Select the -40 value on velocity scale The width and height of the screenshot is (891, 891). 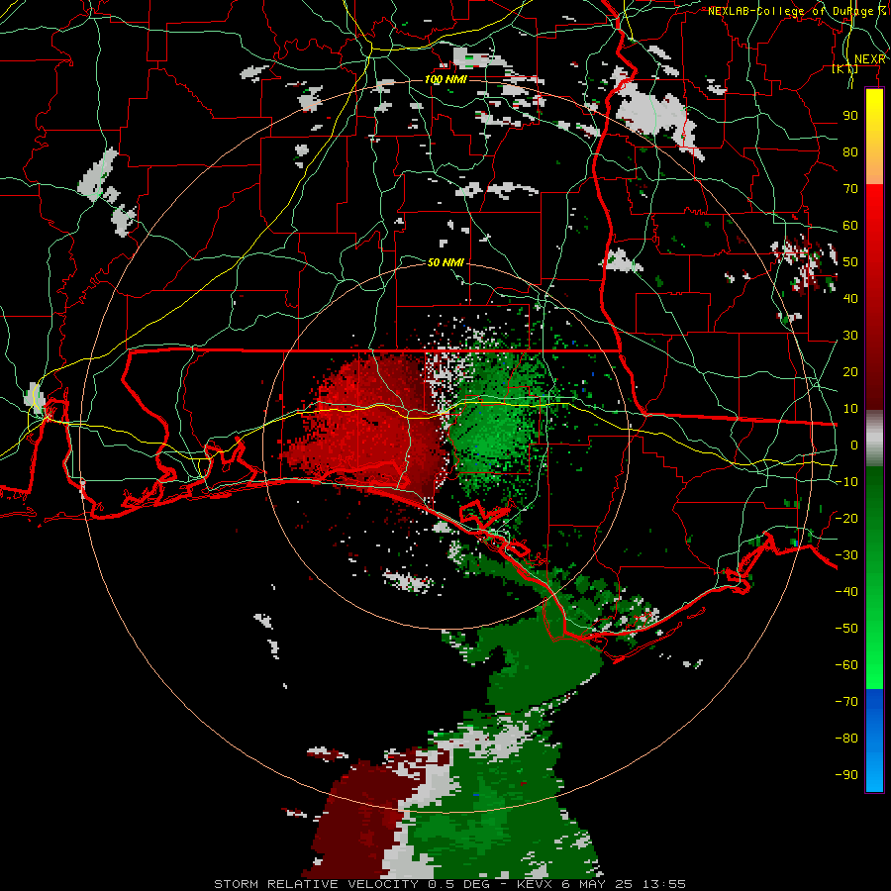coord(846,592)
